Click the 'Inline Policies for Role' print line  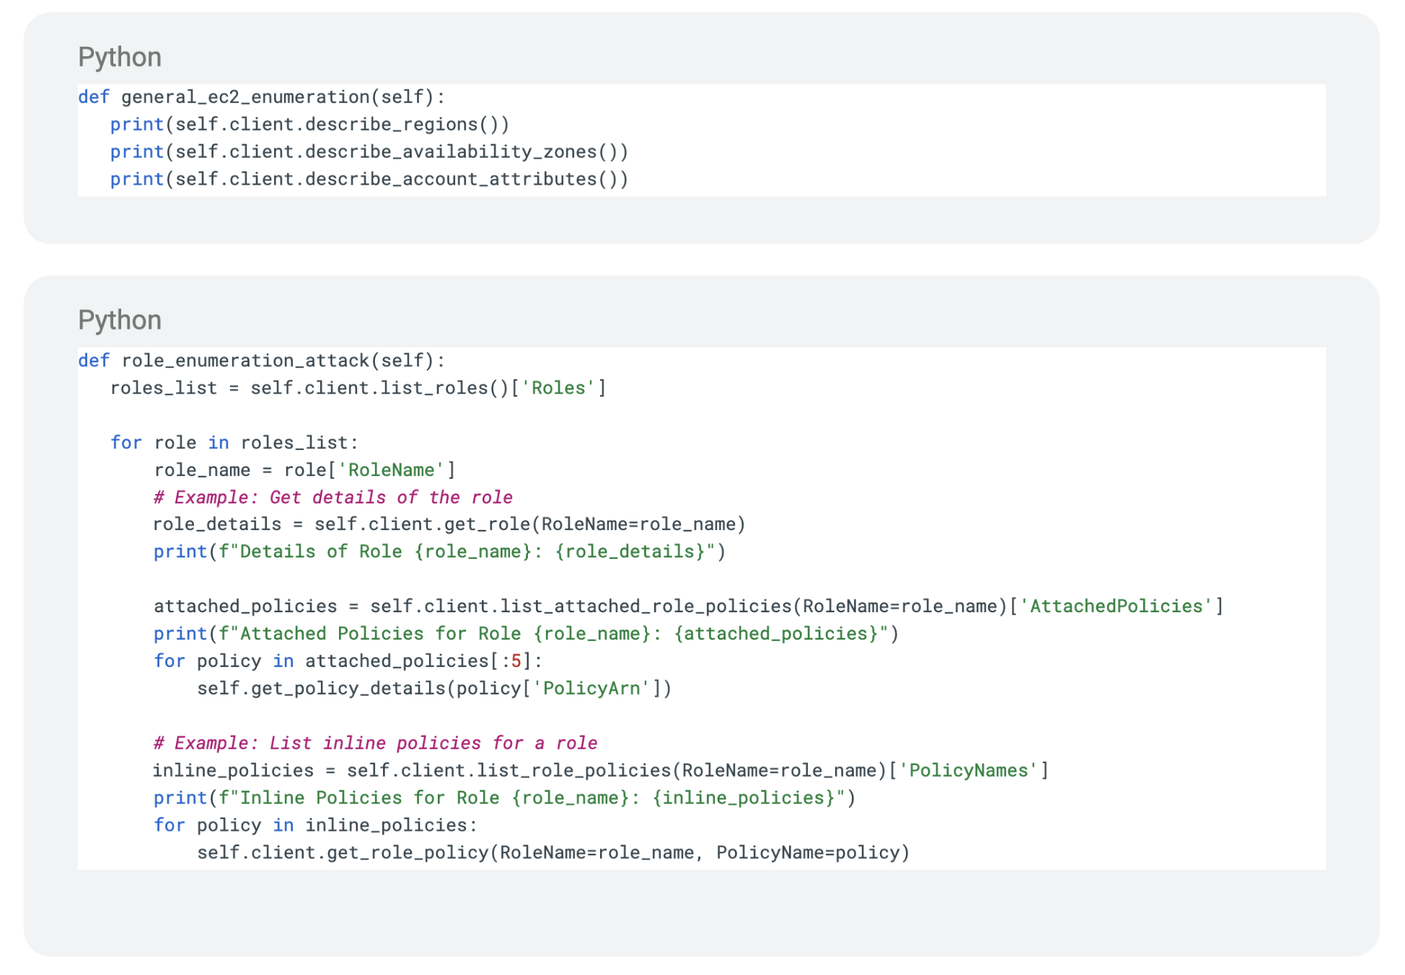tap(505, 798)
